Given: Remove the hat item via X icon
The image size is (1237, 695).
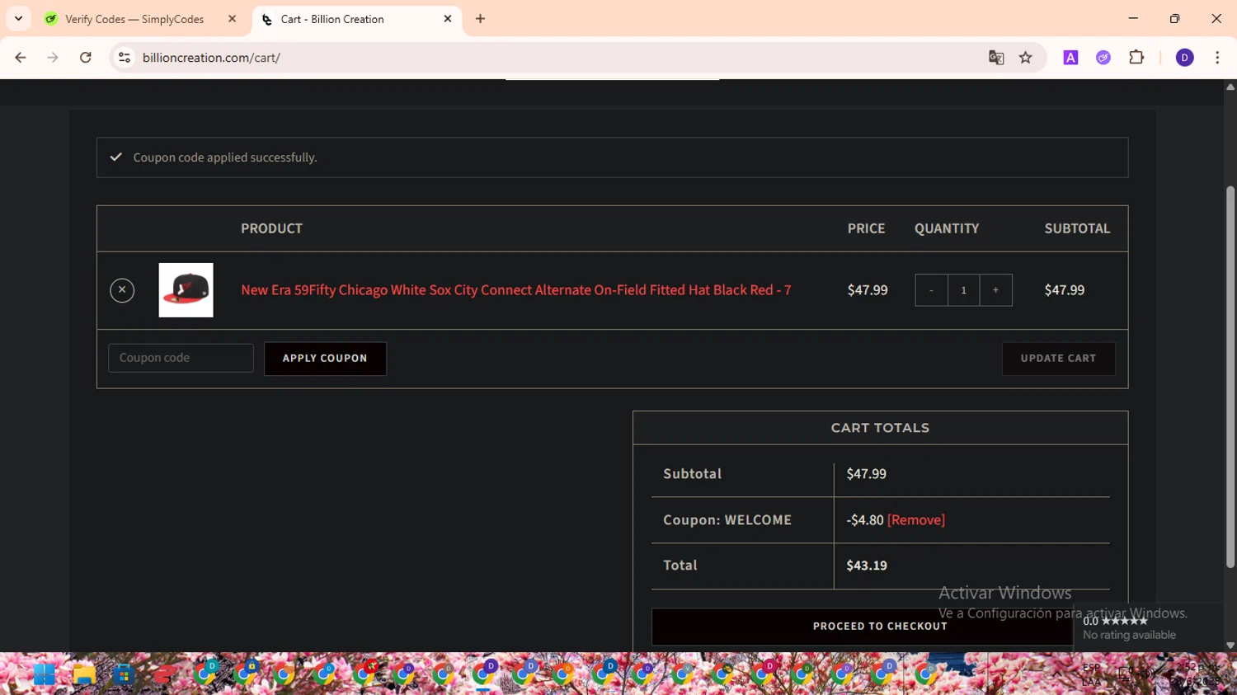Looking at the screenshot, I should click(x=122, y=290).
